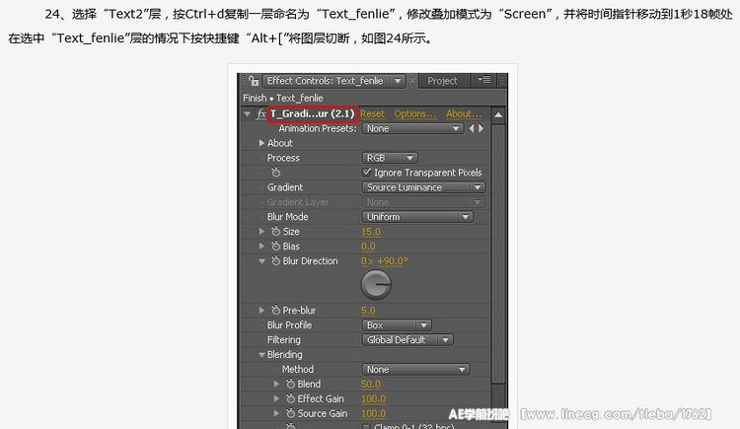
Task: Click the Blend value 50.0
Action: pos(370,385)
